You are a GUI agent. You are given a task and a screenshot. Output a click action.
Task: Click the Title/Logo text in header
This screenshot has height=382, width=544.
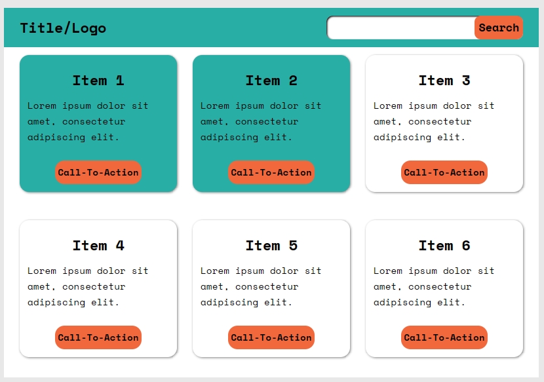tap(63, 28)
